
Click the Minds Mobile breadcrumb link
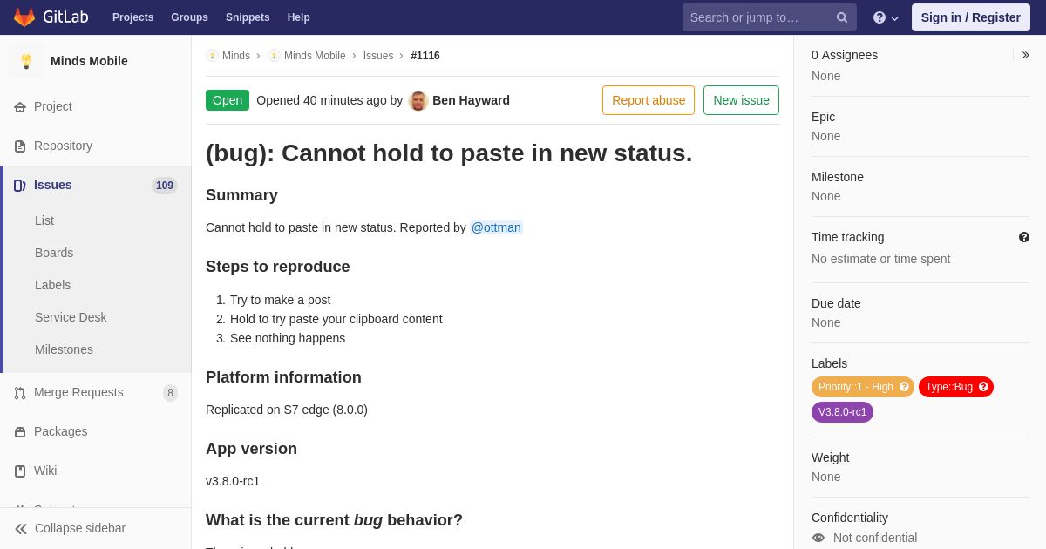315,56
